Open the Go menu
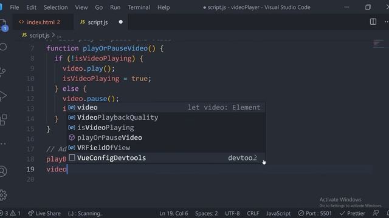 pos(98,7)
